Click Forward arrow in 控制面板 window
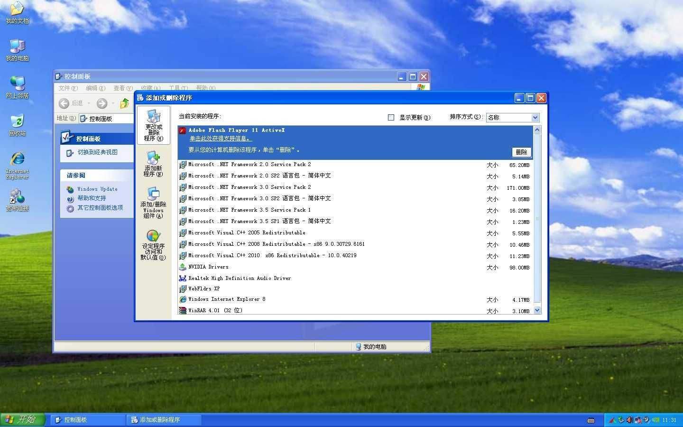 [102, 103]
